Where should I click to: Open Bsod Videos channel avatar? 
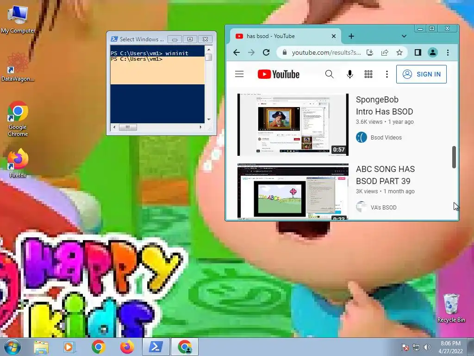click(x=361, y=137)
